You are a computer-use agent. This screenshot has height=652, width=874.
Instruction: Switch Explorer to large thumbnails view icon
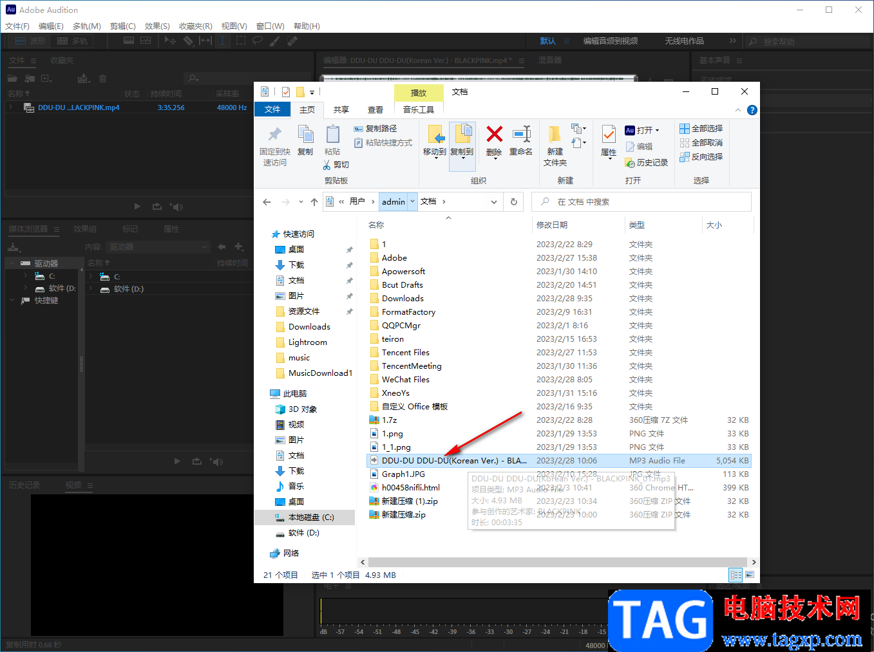pyautogui.click(x=749, y=575)
